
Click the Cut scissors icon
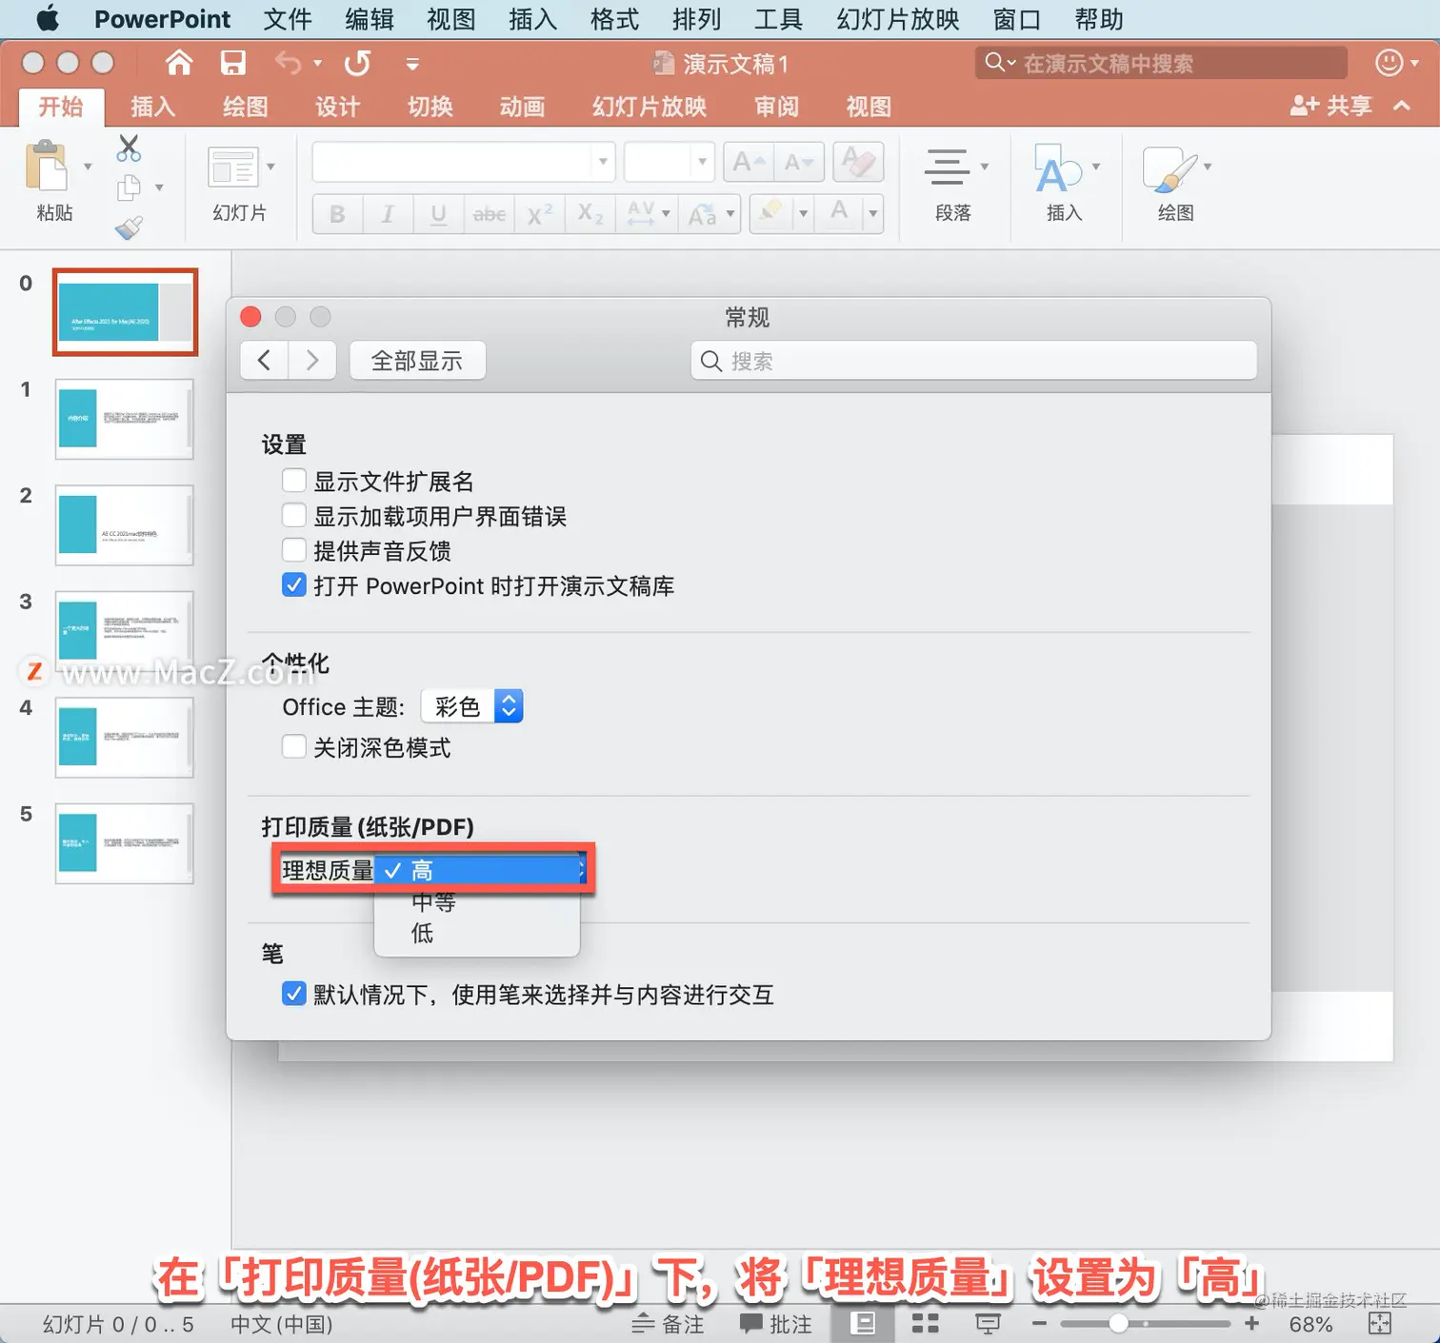coord(129,148)
